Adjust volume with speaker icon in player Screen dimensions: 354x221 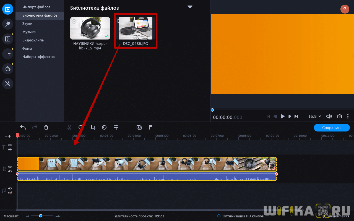(x=329, y=116)
